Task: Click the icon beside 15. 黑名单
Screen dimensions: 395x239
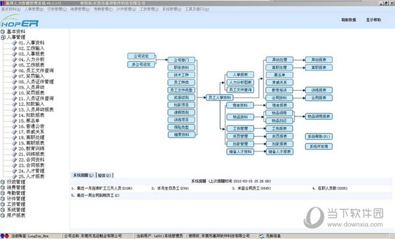Action: click(x=14, y=120)
